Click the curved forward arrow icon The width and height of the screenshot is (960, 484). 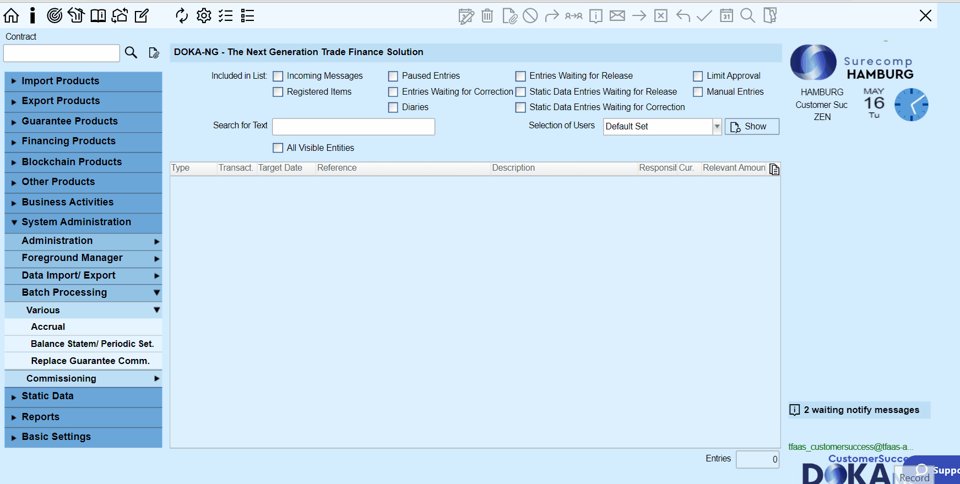tap(552, 16)
